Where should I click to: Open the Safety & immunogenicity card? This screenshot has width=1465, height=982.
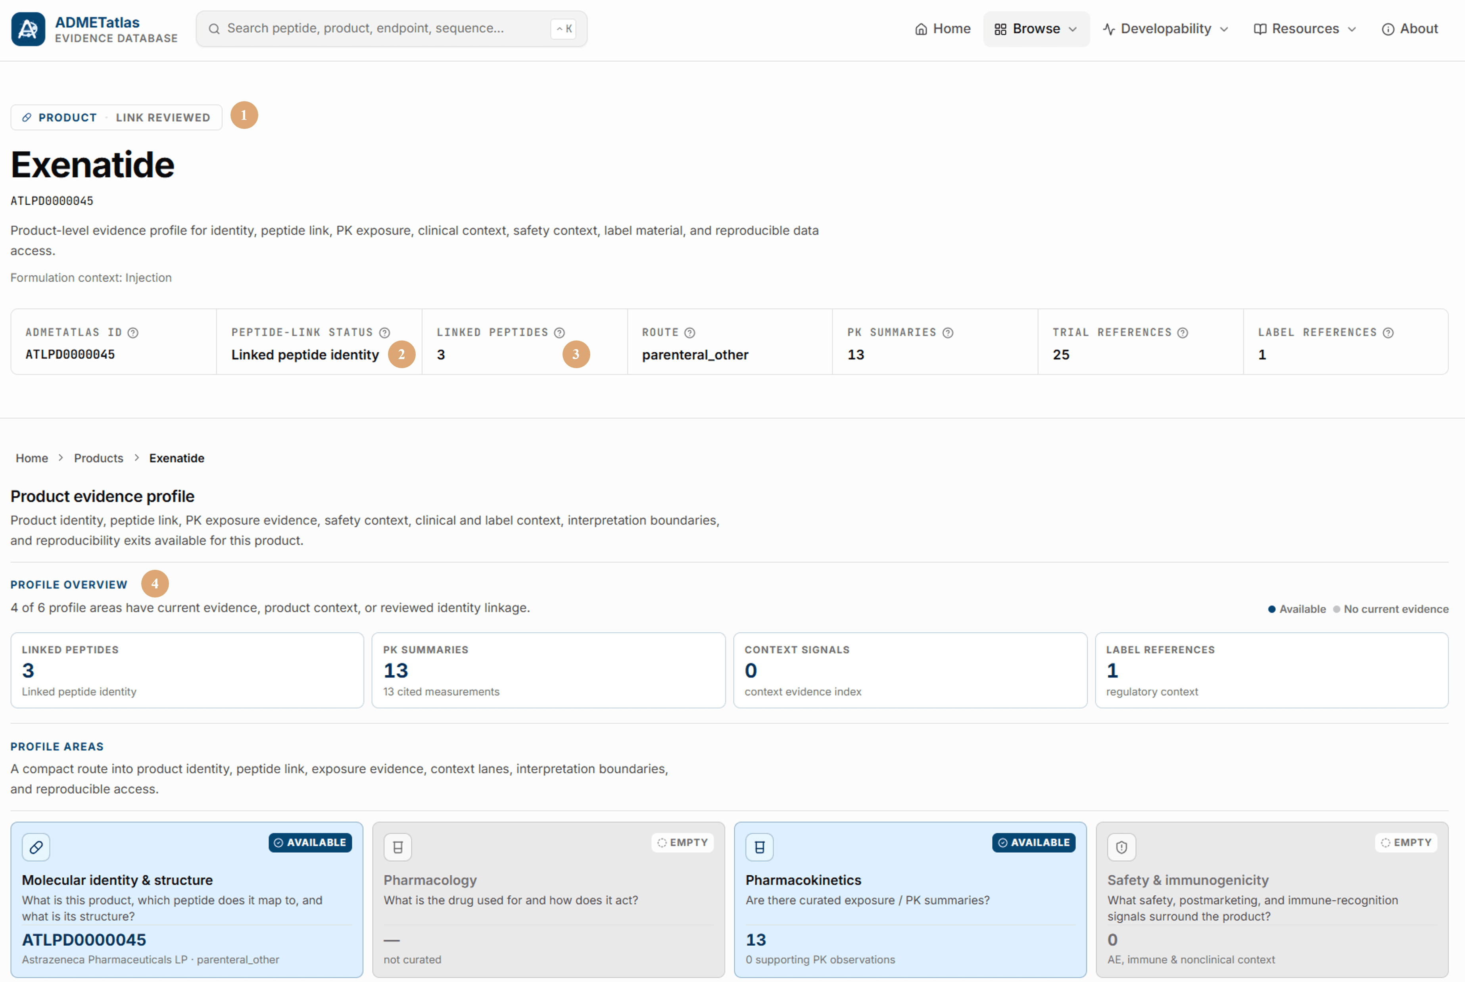pos(1272,899)
